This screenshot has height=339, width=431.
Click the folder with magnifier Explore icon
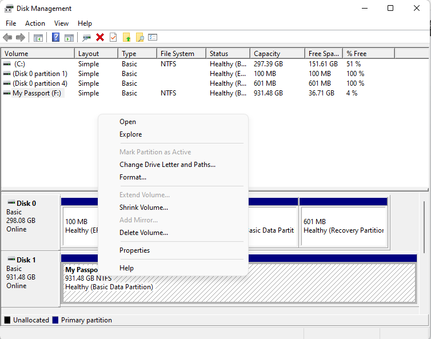[x=139, y=37]
